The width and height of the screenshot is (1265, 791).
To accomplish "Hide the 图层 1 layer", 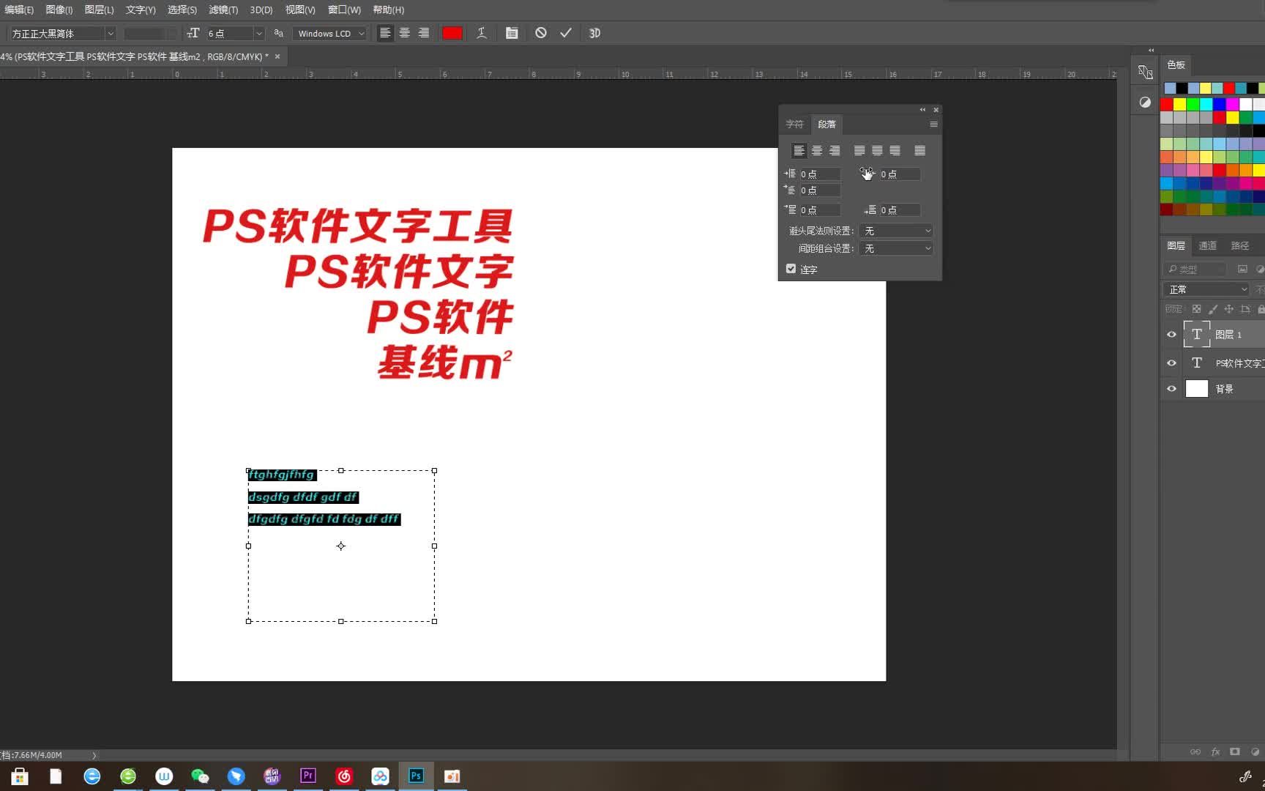I will pyautogui.click(x=1171, y=334).
